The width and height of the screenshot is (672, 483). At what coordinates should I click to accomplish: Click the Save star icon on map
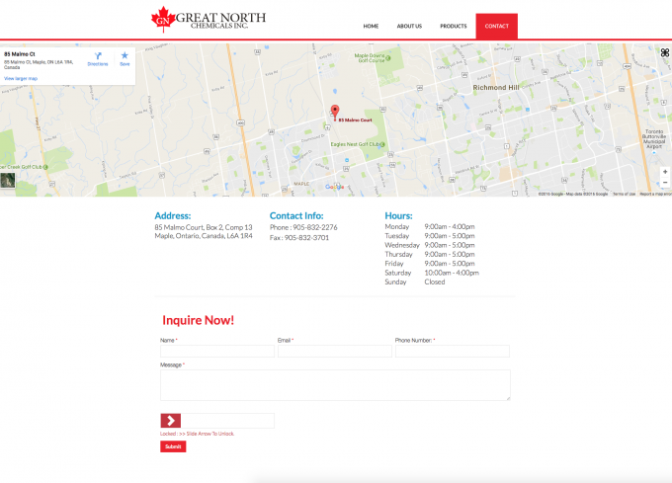(125, 57)
